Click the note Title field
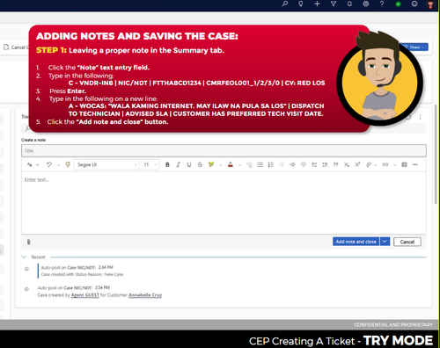Image resolution: width=440 pixels, height=348 pixels. pyautogui.click(x=224, y=151)
